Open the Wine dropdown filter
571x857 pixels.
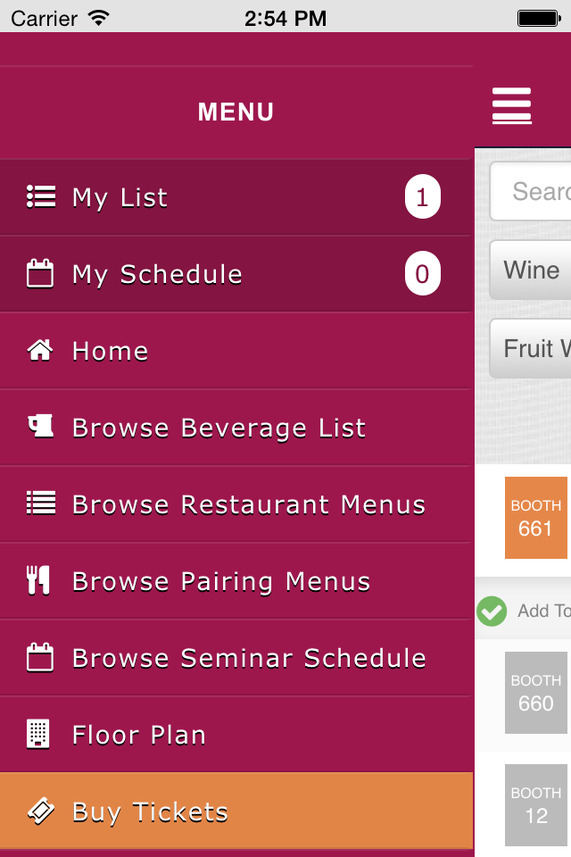click(531, 270)
